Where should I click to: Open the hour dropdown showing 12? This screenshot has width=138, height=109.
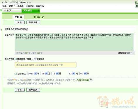tap(71, 74)
